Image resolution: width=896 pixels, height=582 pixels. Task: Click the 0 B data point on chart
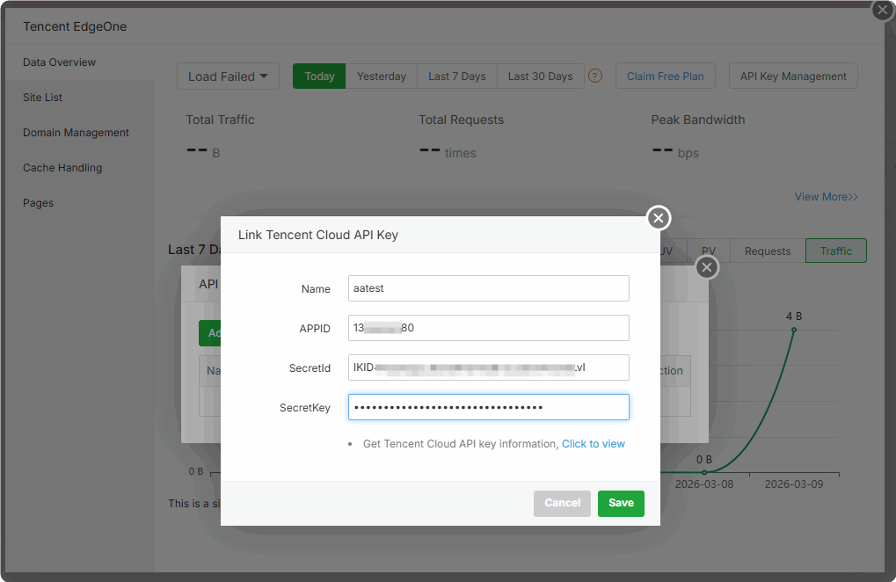pyautogui.click(x=704, y=472)
